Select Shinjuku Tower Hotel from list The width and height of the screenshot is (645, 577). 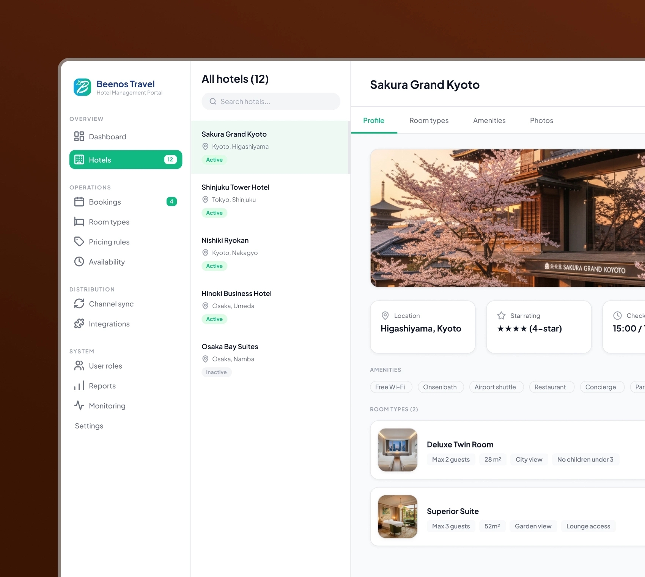(270, 200)
